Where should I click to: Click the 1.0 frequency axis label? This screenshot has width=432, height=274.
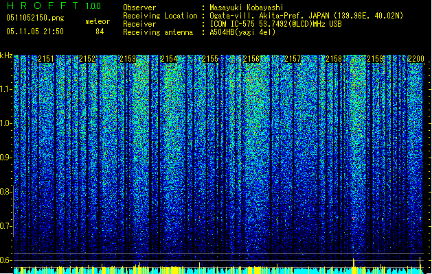6,123
